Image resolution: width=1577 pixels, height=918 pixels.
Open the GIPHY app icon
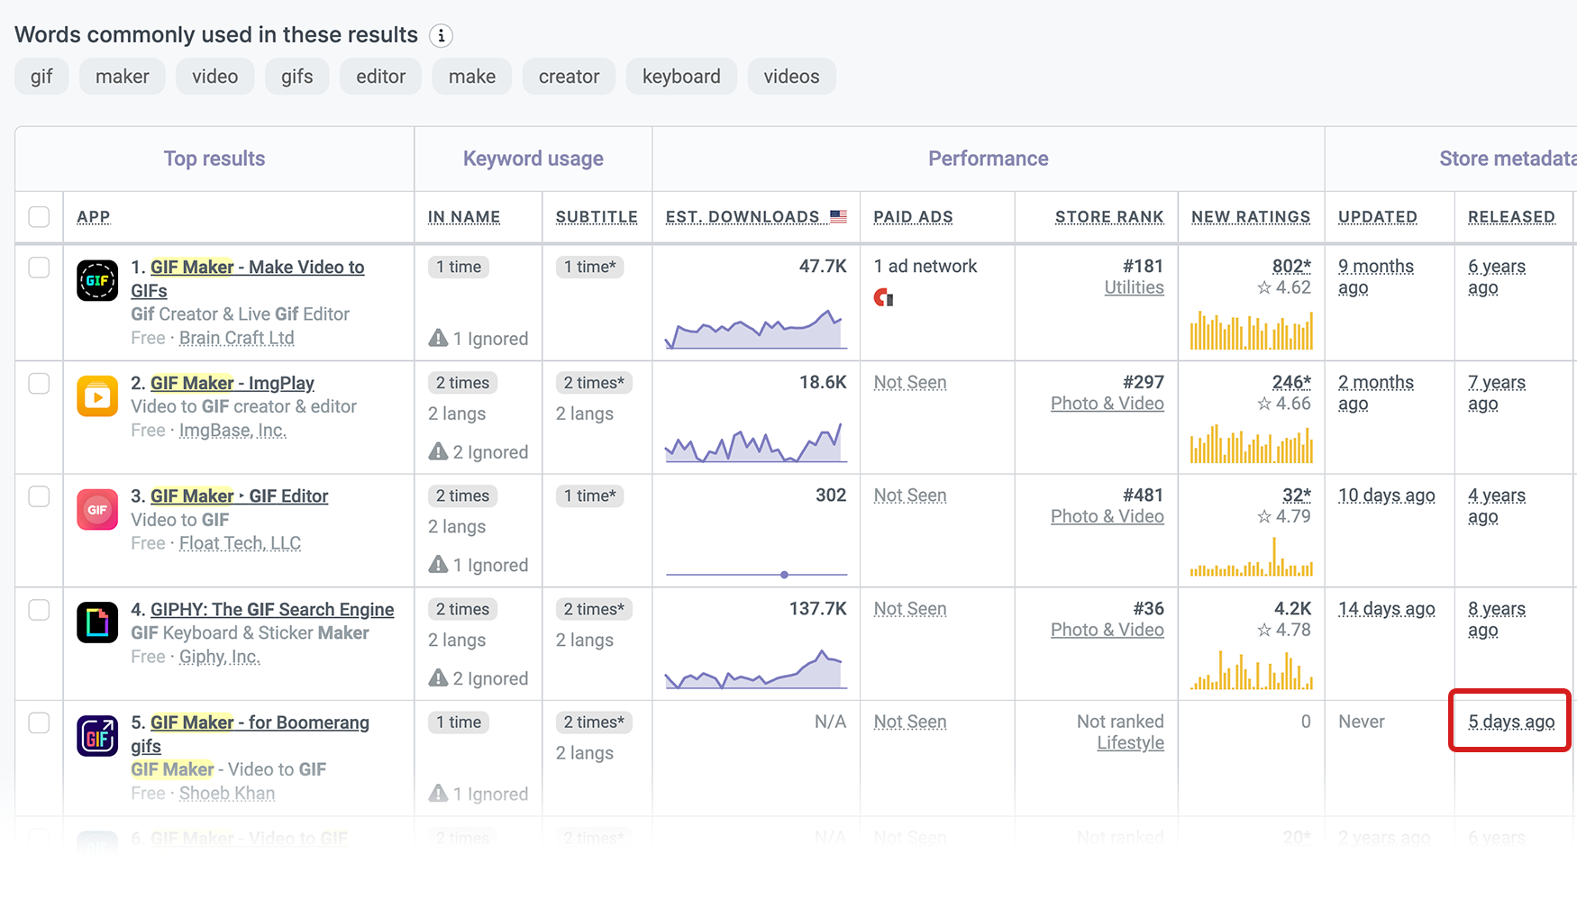[x=97, y=623]
